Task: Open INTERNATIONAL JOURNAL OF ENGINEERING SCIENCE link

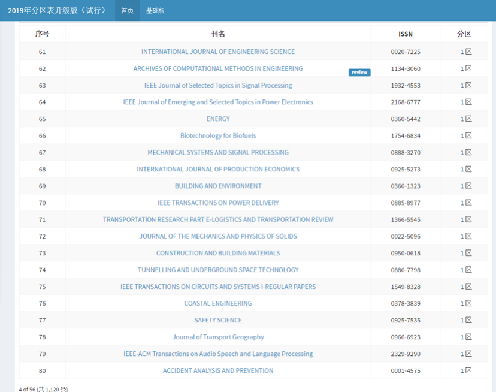Action: pos(218,52)
